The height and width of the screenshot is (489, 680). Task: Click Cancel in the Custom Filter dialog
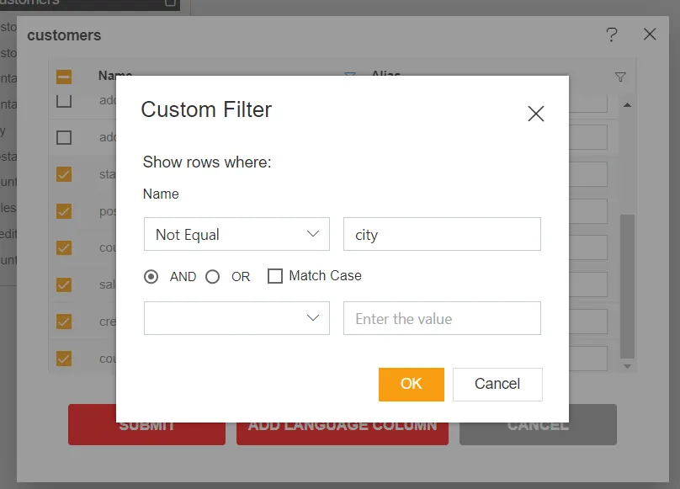click(497, 384)
